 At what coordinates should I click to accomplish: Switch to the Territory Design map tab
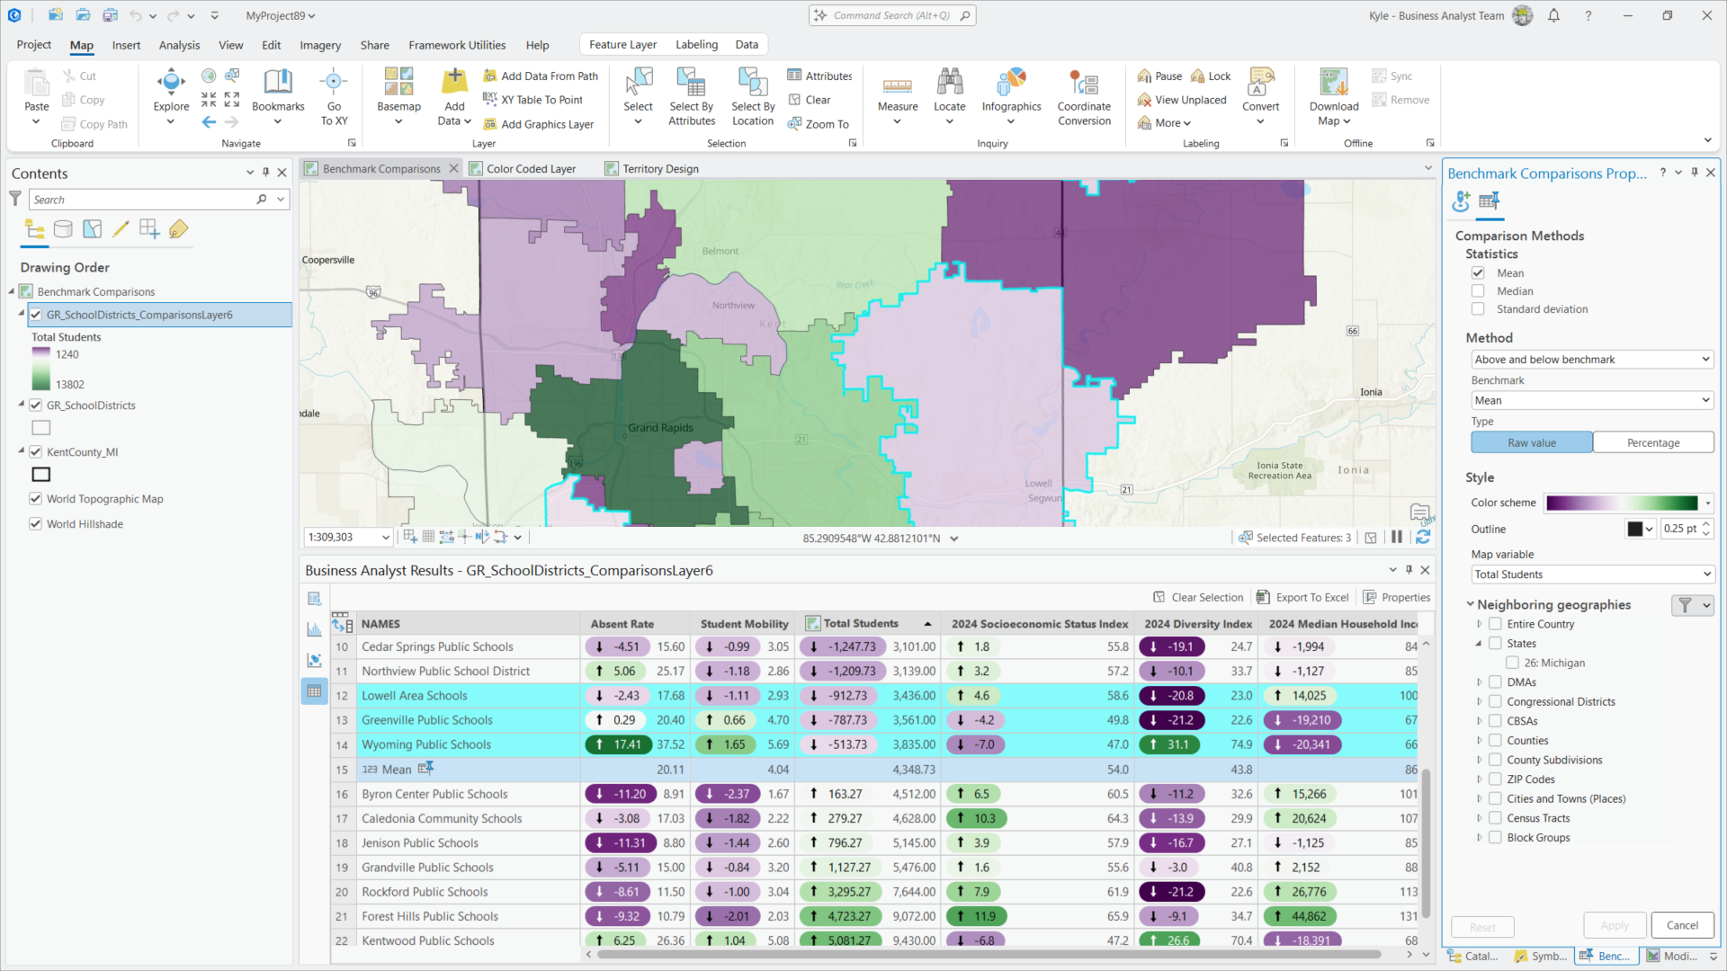pyautogui.click(x=659, y=169)
